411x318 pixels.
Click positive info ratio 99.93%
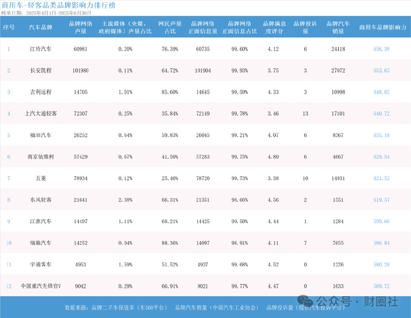240,71
